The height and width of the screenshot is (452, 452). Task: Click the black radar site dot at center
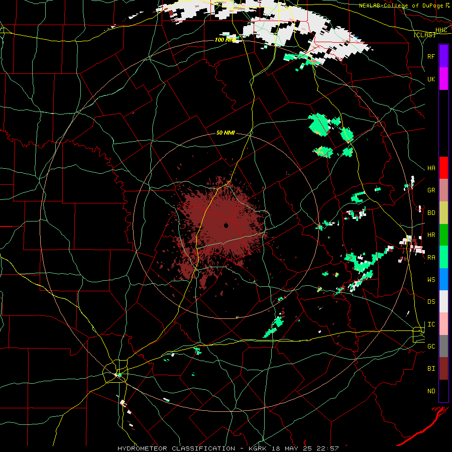coord(226,225)
